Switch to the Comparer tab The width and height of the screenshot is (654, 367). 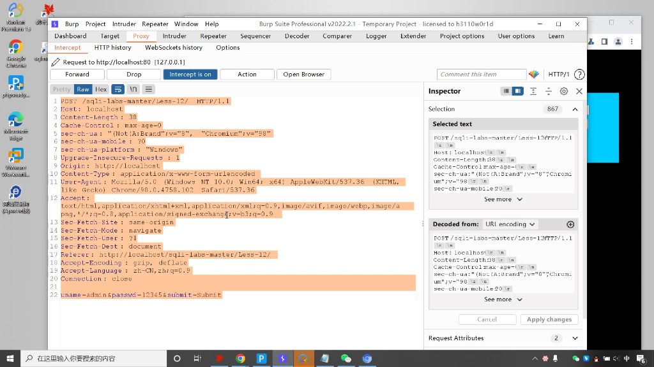click(x=337, y=36)
